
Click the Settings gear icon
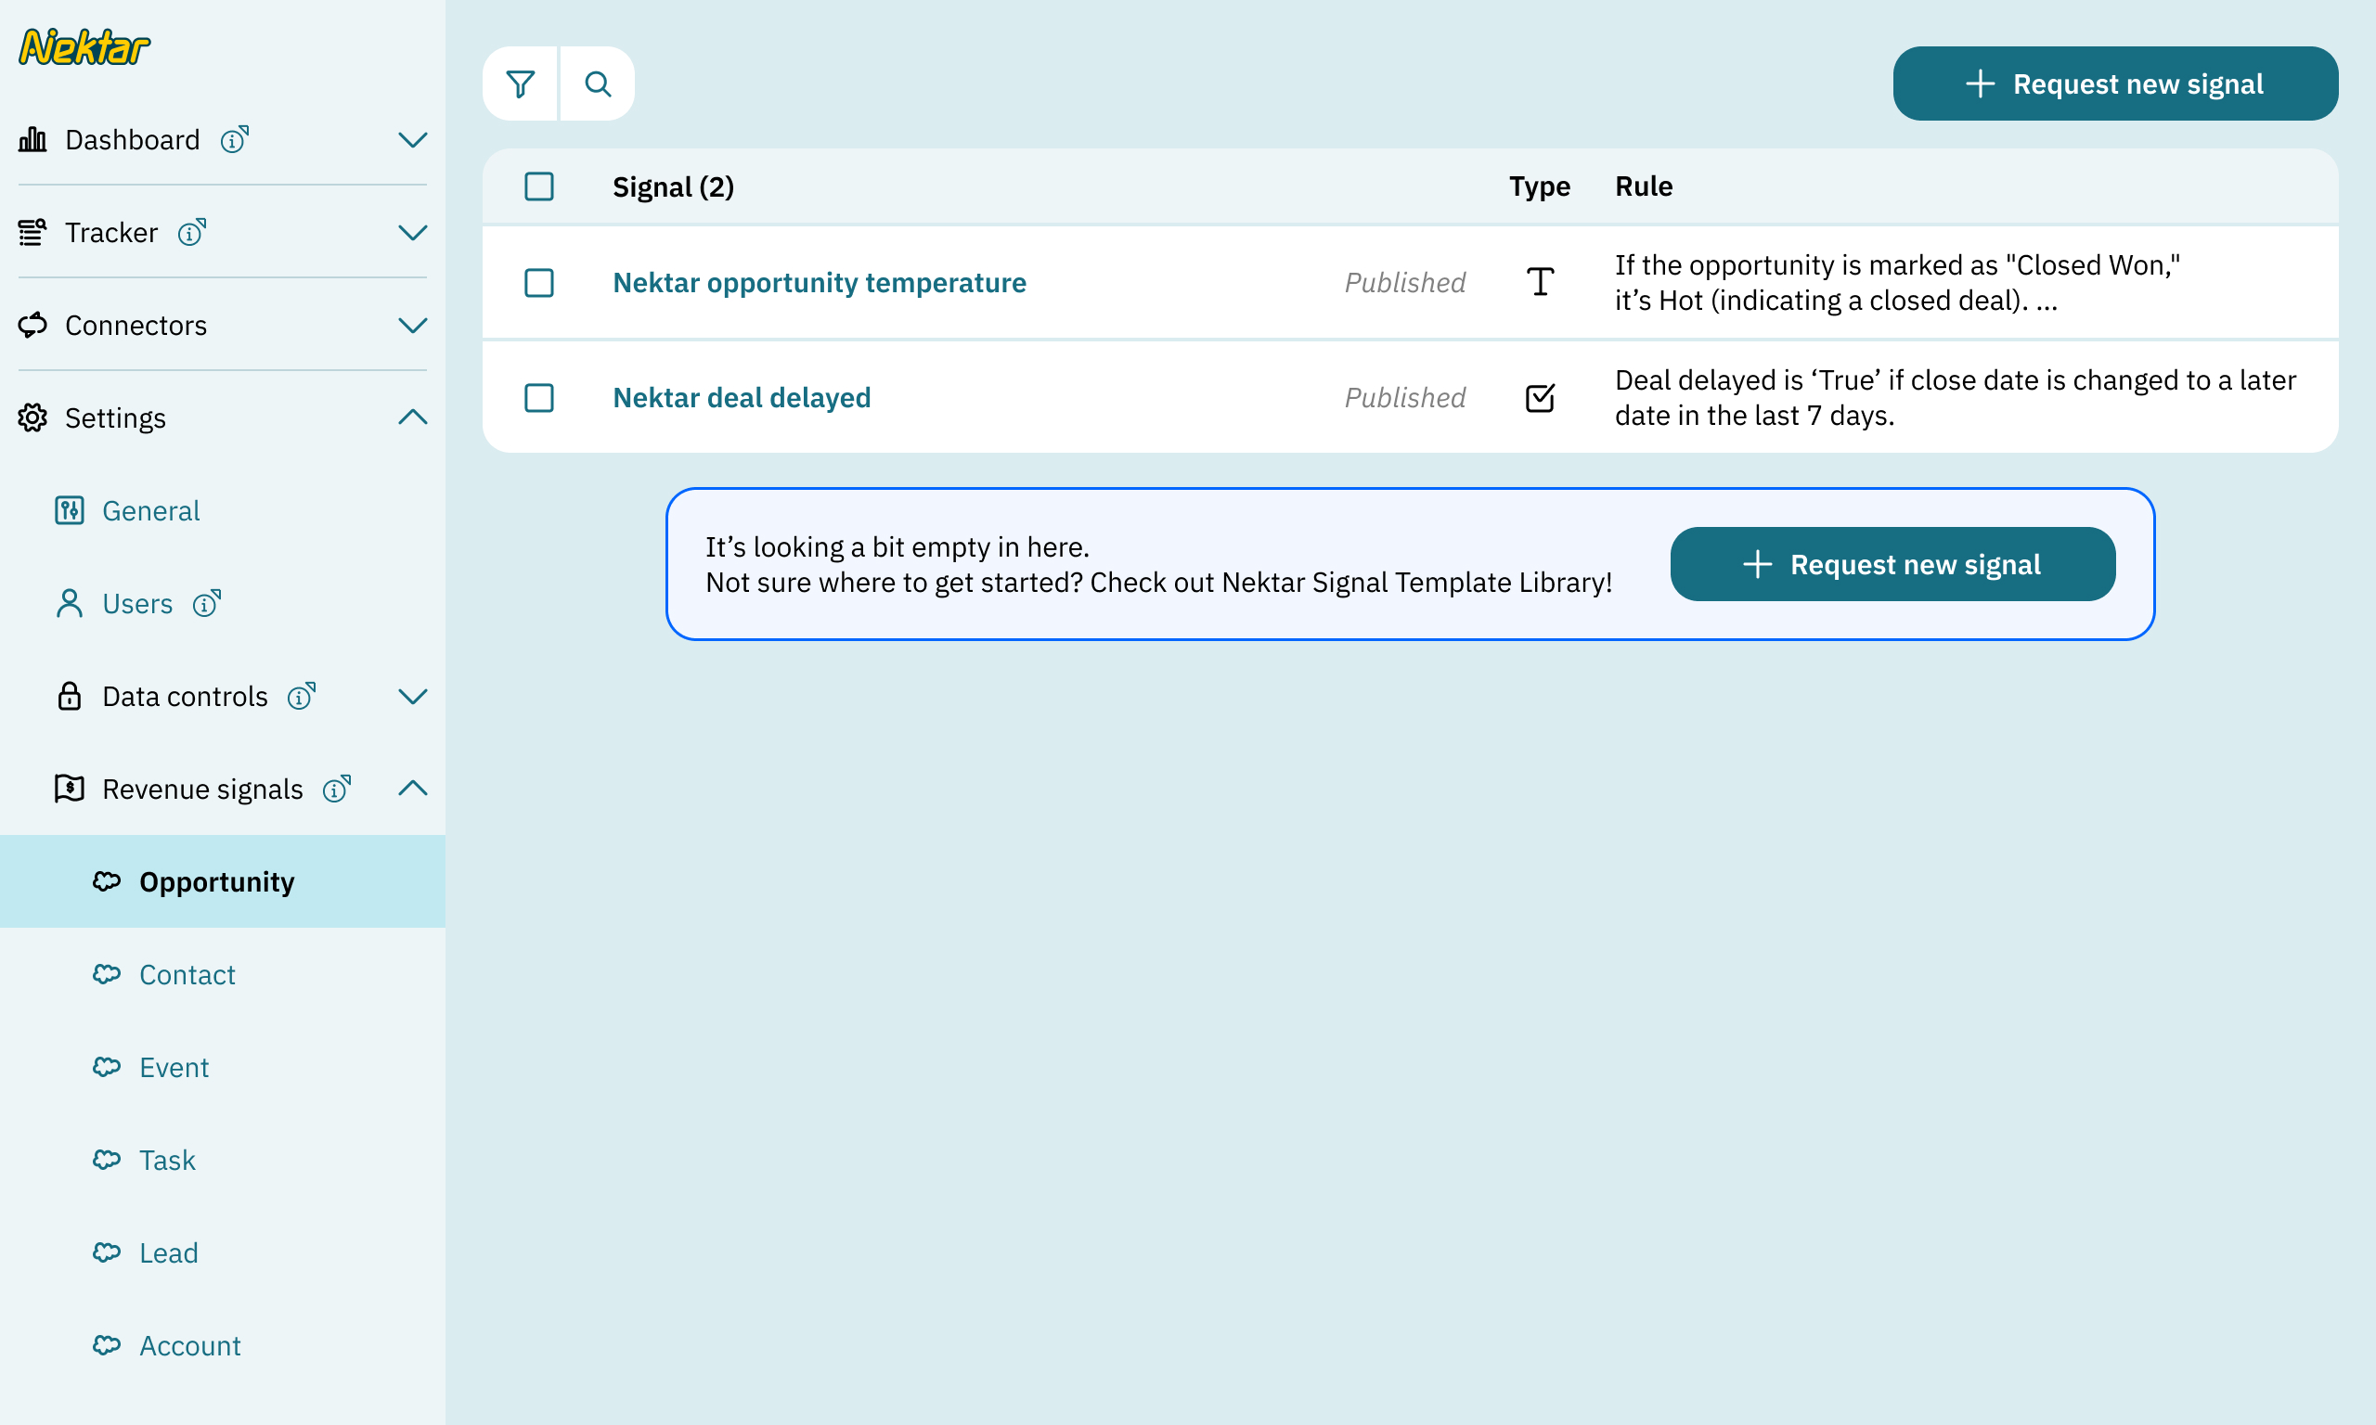[32, 417]
